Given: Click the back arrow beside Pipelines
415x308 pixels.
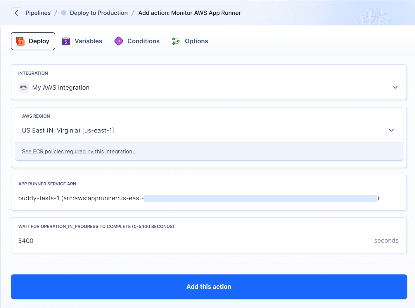Looking at the screenshot, I should (x=16, y=13).
